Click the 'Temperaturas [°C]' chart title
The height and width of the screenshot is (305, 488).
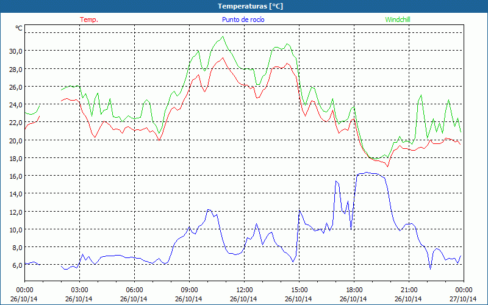tap(250, 6)
